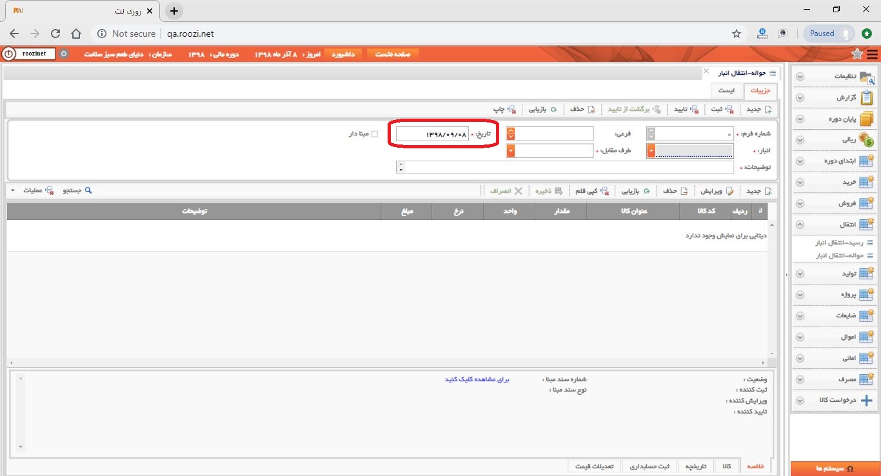Click the favorites star icon in header

tap(857, 54)
